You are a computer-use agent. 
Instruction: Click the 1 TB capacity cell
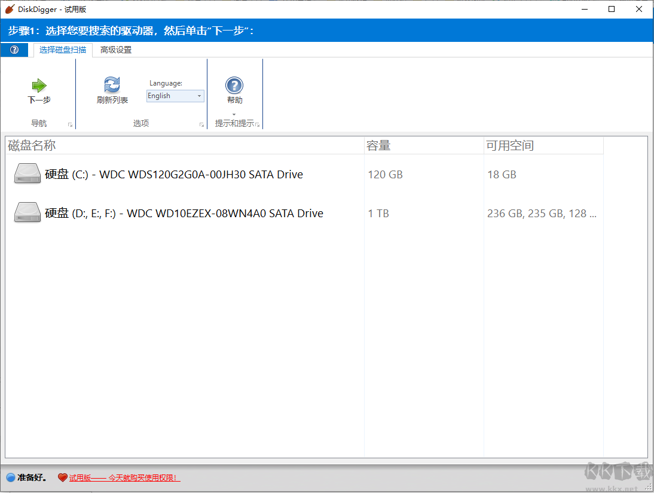(x=378, y=214)
